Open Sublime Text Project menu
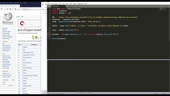The width and height of the screenshot is (170, 96). point(75,4)
